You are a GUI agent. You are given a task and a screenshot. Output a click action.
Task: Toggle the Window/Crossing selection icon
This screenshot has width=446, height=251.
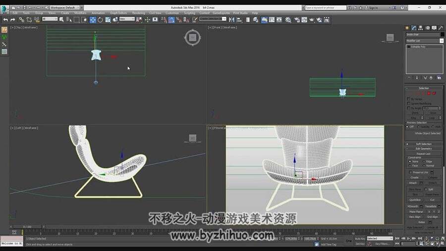(84, 20)
